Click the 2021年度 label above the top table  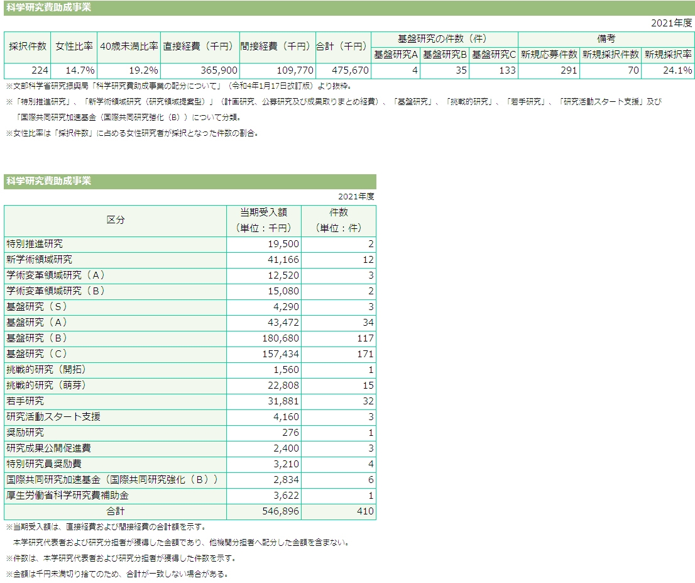pos(671,23)
